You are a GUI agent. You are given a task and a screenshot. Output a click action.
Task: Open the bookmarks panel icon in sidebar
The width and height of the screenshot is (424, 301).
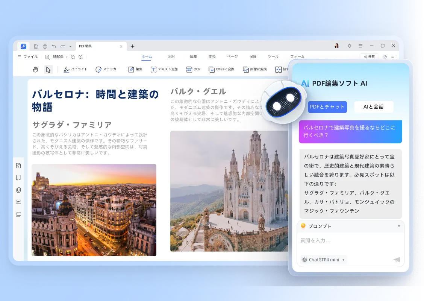18,178
